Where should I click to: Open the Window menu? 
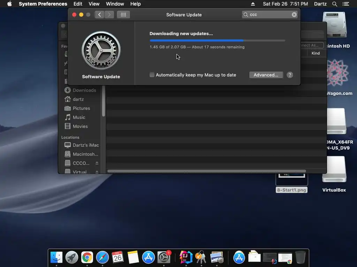115,4
